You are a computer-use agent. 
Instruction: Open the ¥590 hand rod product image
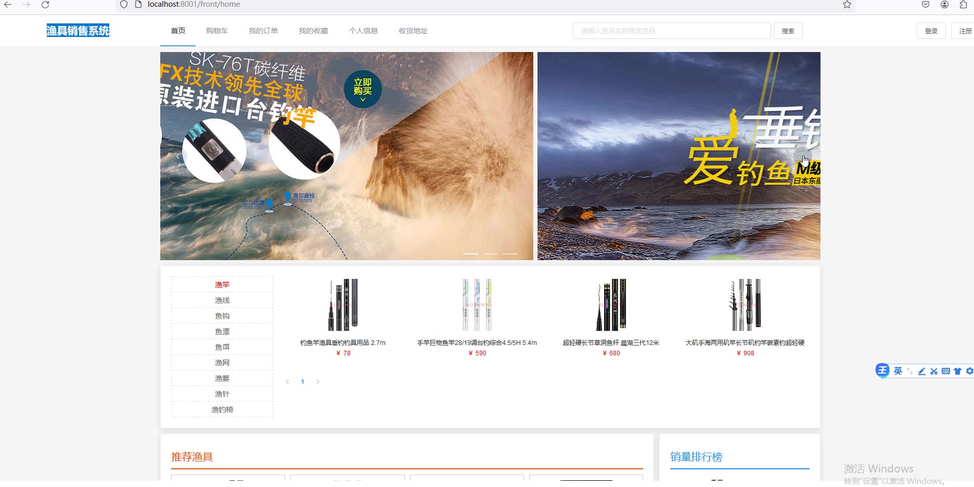click(x=477, y=305)
